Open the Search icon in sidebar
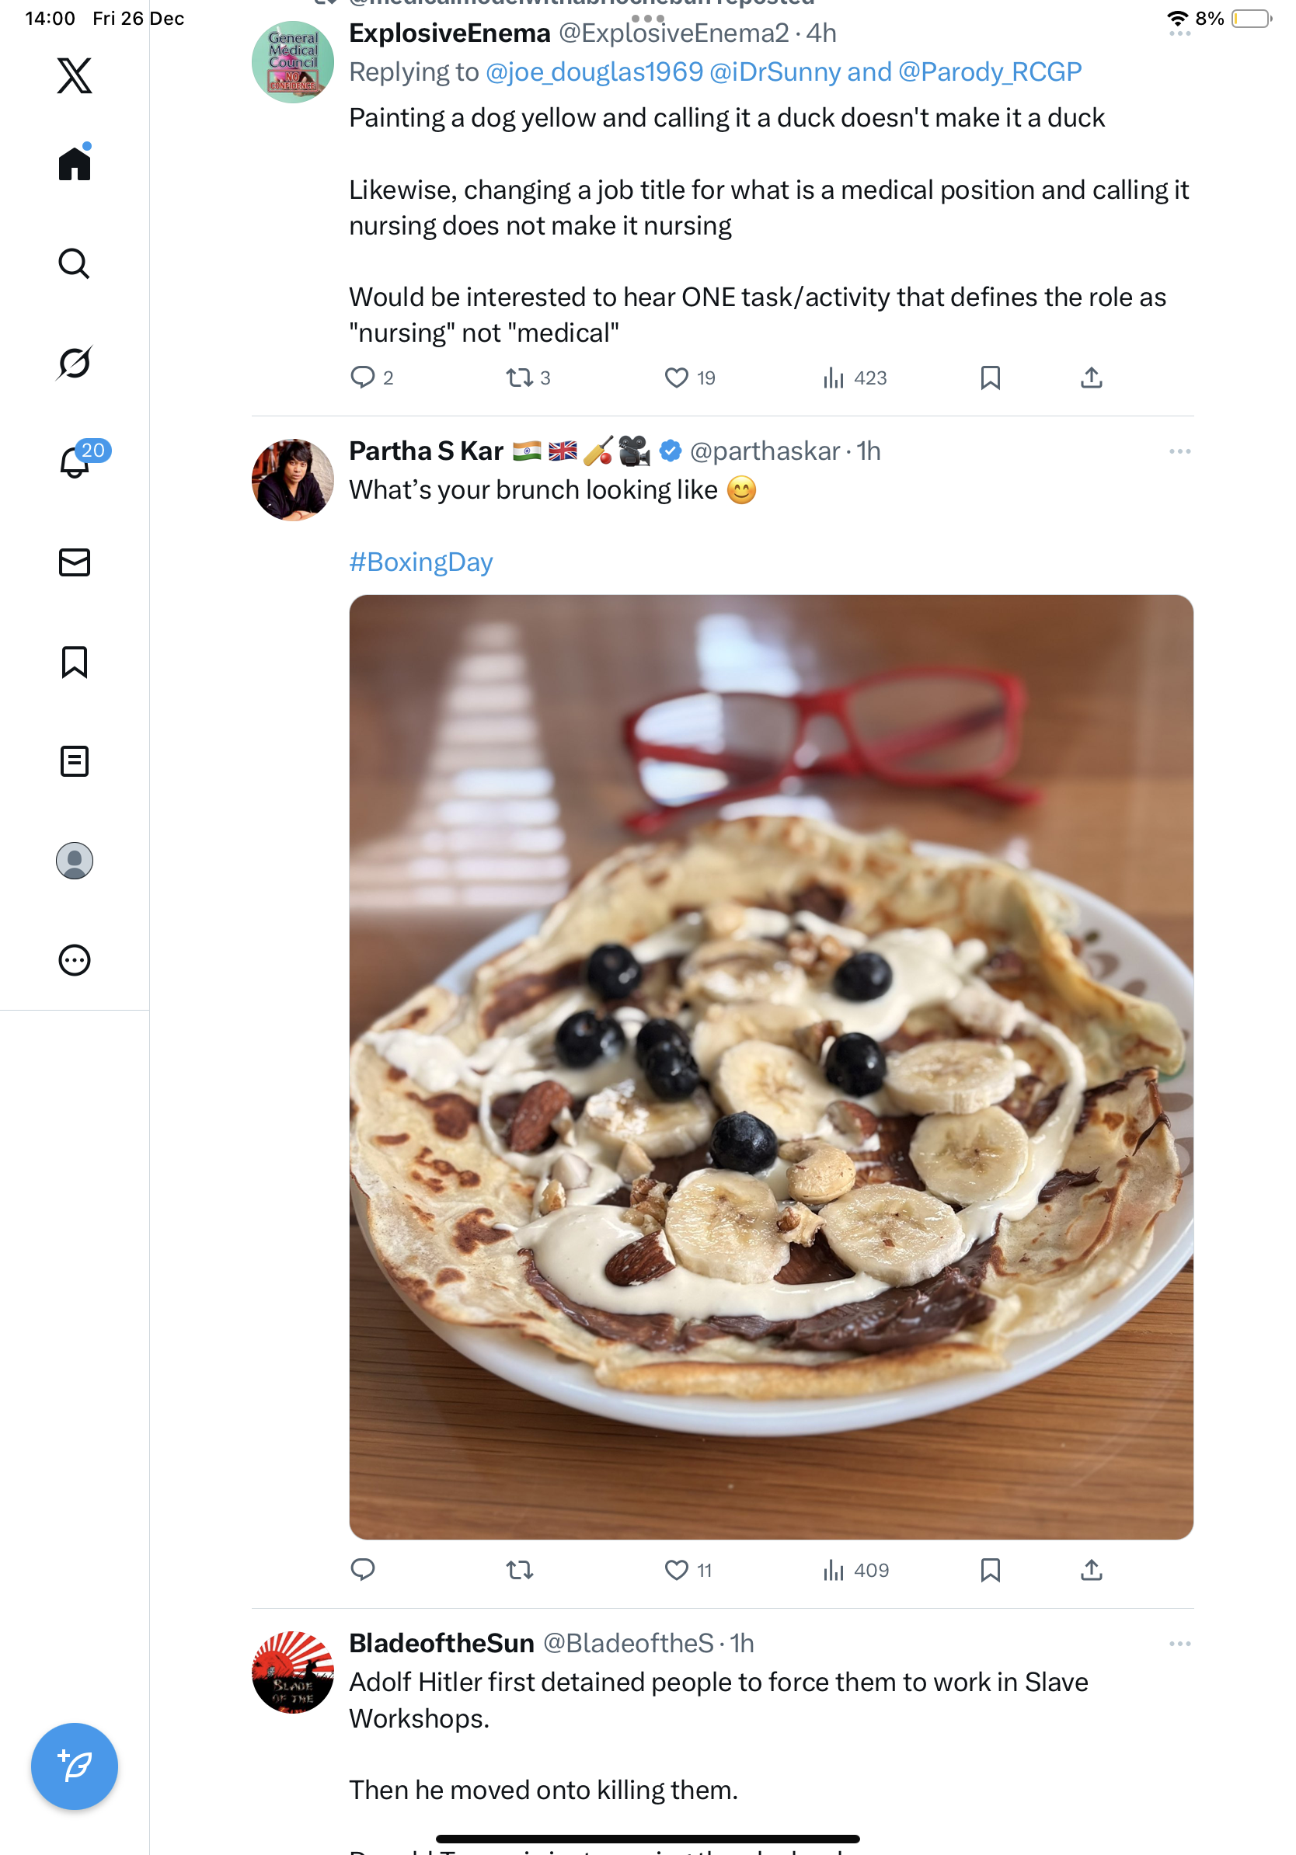This screenshot has width=1296, height=1855. pyautogui.click(x=75, y=263)
